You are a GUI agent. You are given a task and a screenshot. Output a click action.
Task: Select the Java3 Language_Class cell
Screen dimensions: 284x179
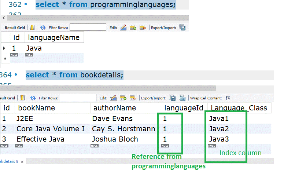(x=239, y=139)
